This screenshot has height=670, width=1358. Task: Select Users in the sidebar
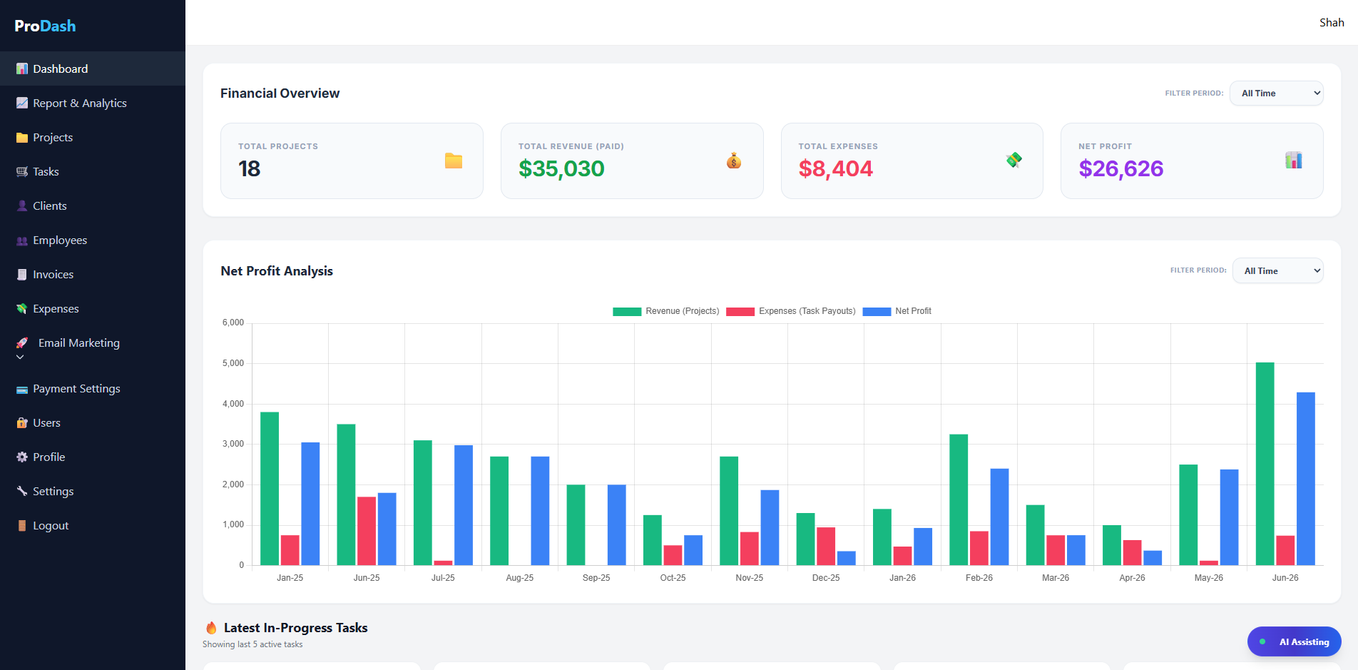pyautogui.click(x=93, y=422)
